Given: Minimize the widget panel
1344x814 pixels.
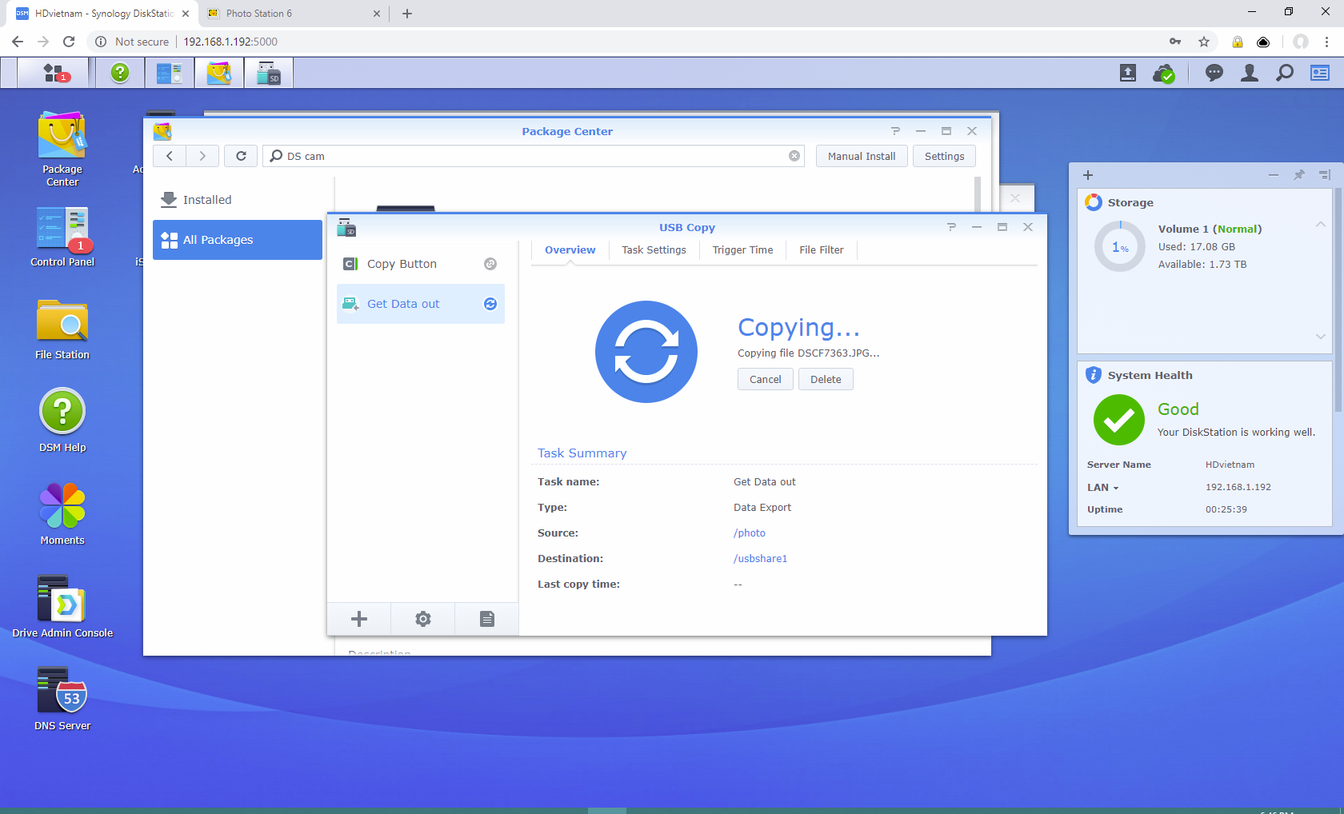Looking at the screenshot, I should (x=1274, y=175).
